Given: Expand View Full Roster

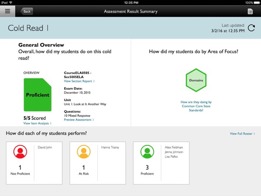Looking at the screenshot, I should click(x=243, y=134).
